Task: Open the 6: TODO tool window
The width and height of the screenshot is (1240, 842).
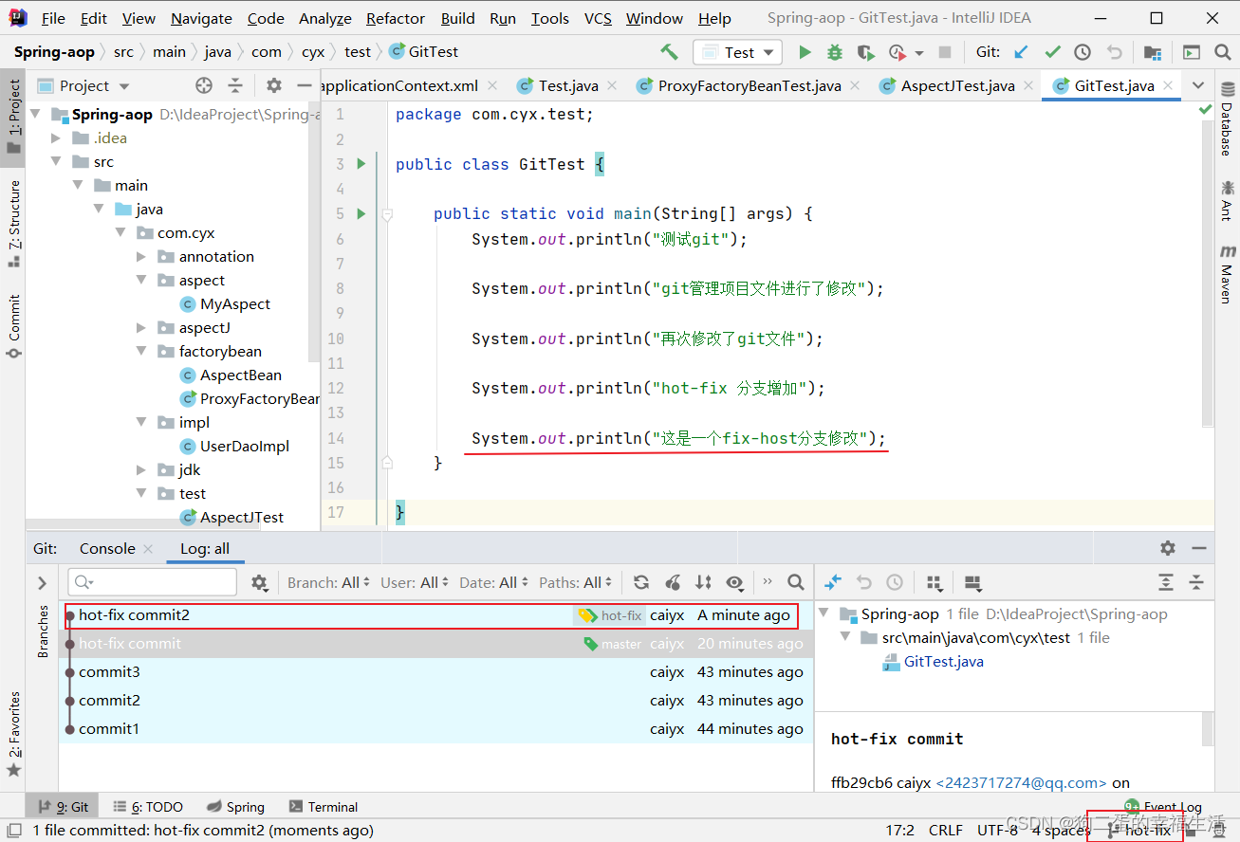Action: 147,807
